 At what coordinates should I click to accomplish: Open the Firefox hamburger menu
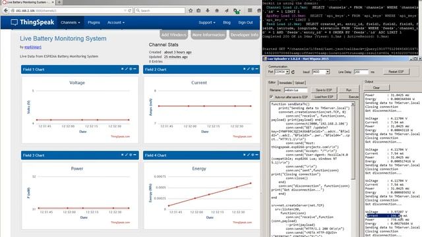click(250, 11)
